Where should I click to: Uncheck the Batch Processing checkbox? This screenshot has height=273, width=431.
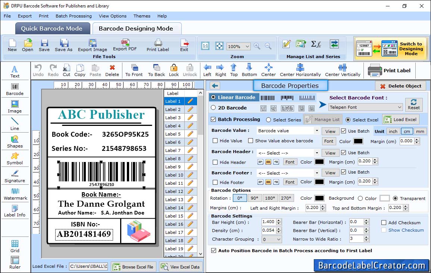[x=213, y=119]
